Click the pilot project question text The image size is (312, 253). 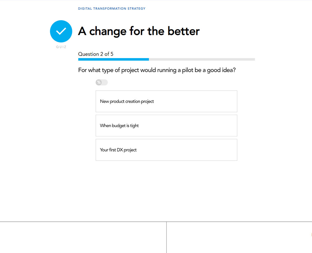pyautogui.click(x=157, y=70)
